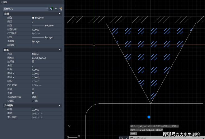Viewport: 205px width, 139px height.
Task: Click the blue grip point below triangle
Action: (x=149, y=117)
